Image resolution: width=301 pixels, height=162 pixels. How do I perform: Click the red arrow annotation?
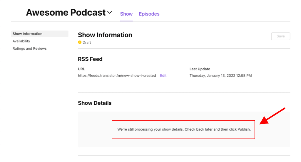point(272,116)
